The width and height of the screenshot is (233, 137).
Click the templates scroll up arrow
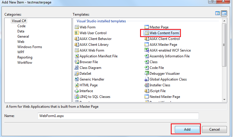tap(224, 21)
